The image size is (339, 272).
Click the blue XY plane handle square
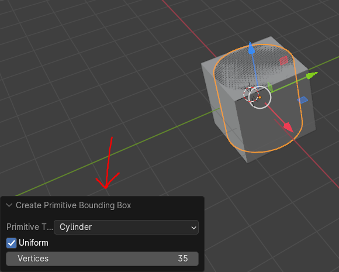tap(302, 100)
